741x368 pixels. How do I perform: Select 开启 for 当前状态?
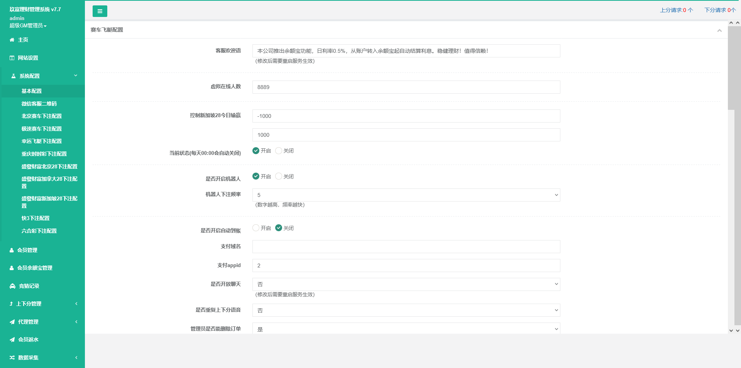coord(256,151)
